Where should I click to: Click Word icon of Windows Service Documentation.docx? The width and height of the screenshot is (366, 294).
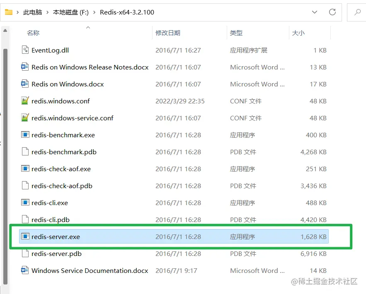[25, 270]
